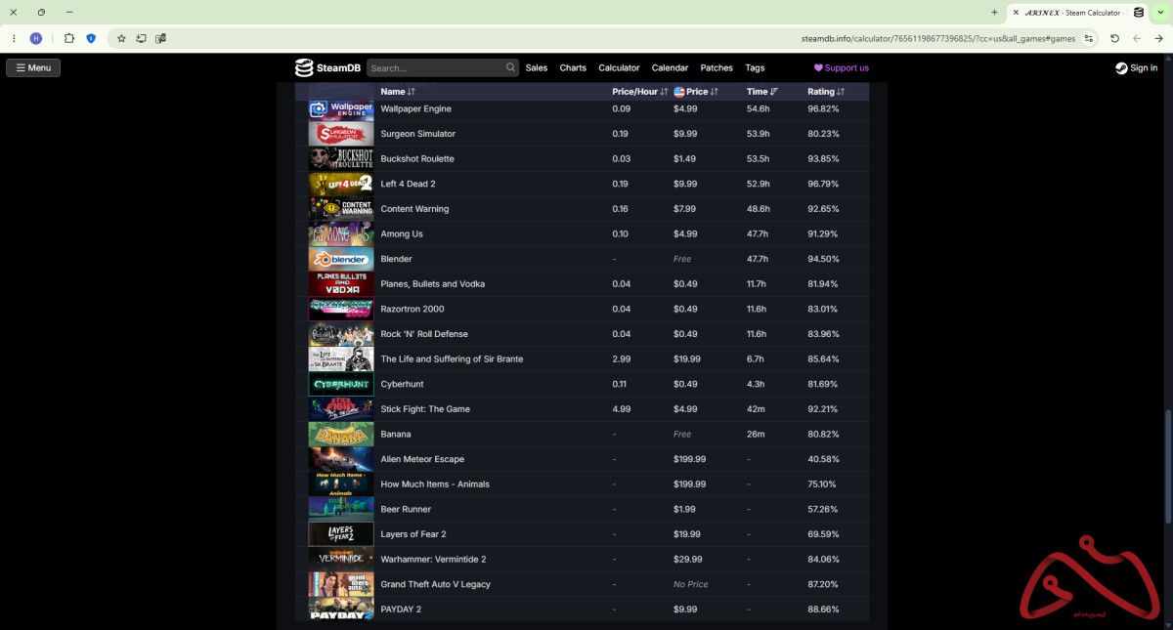Click Among Us thumbnail image

coord(341,233)
